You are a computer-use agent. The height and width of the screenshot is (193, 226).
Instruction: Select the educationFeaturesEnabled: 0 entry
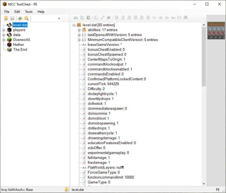coord(112,143)
